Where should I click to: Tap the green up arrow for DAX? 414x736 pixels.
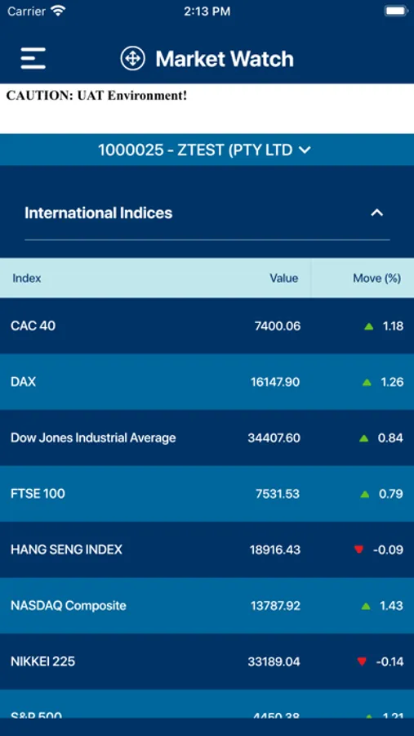click(x=367, y=382)
